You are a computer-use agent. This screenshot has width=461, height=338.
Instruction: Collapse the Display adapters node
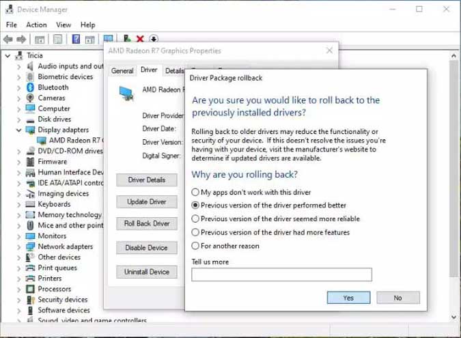click(19, 130)
